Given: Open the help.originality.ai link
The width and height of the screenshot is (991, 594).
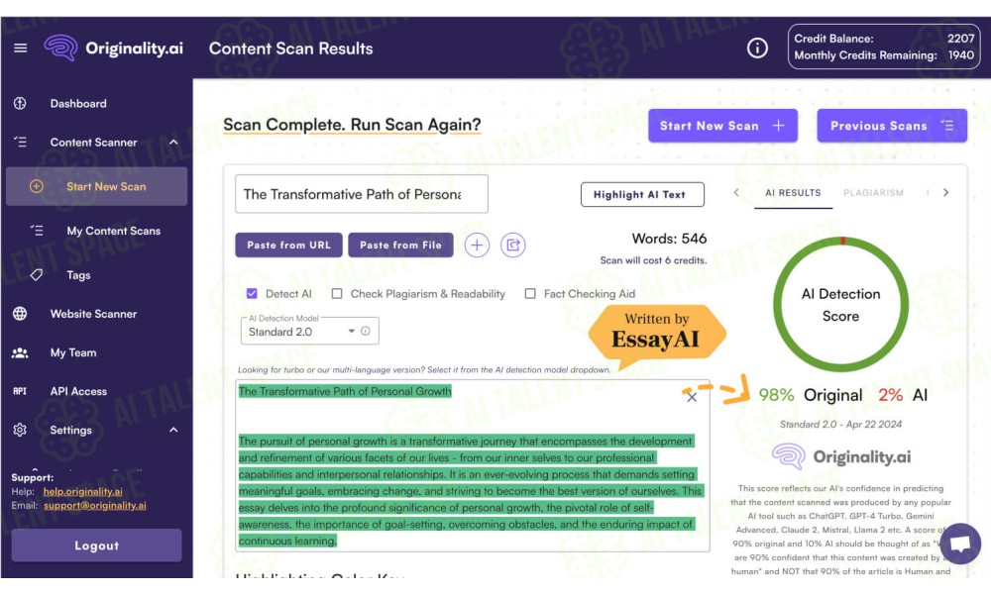Looking at the screenshot, I should point(83,492).
